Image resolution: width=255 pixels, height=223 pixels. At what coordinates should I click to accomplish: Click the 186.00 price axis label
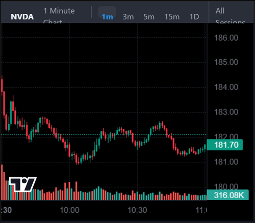point(226,38)
